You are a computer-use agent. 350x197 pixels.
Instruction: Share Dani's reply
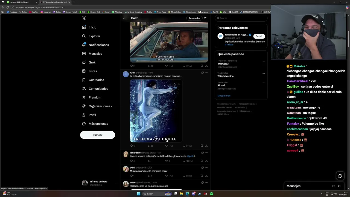pyautogui.click(x=206, y=176)
